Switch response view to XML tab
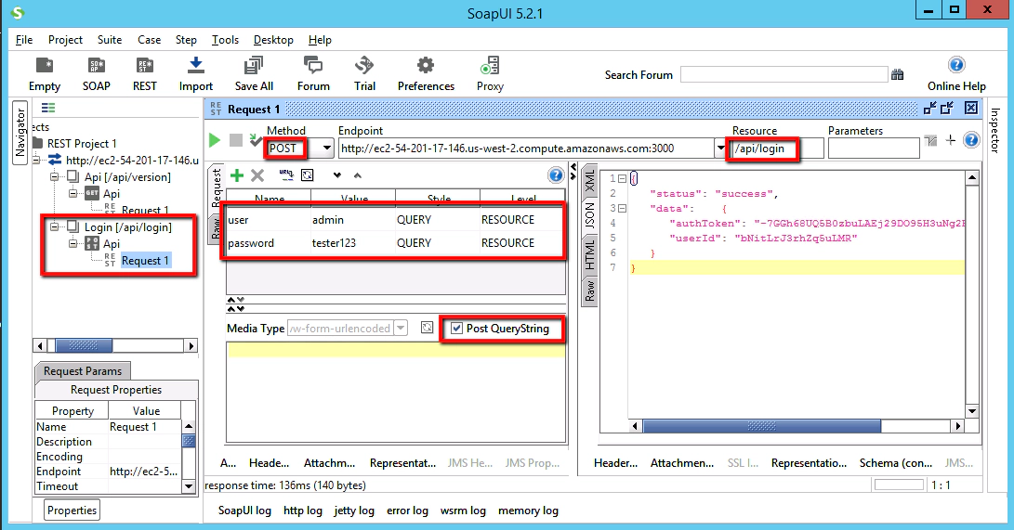The height and width of the screenshot is (530, 1014). coord(589,180)
